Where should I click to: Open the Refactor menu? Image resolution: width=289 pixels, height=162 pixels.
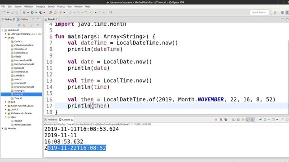(29, 6)
